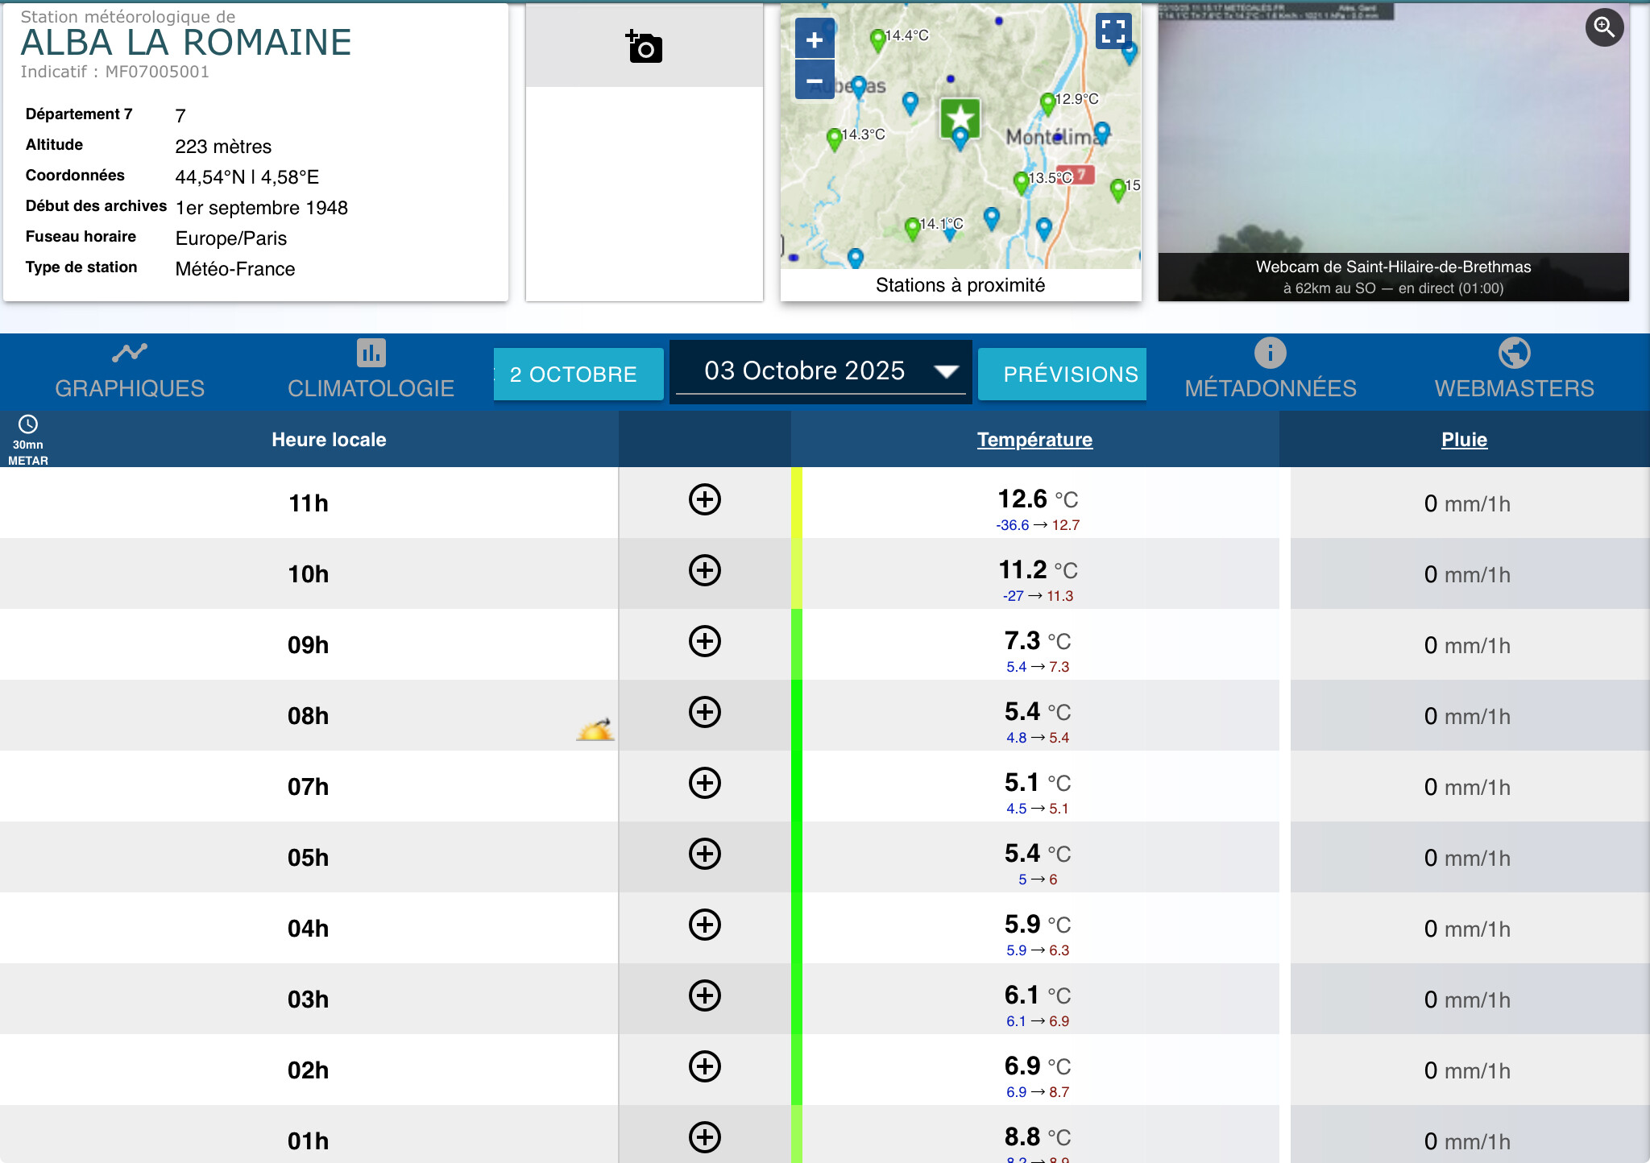1650x1163 pixels.
Task: Click the Température column header link
Action: 1034,440
